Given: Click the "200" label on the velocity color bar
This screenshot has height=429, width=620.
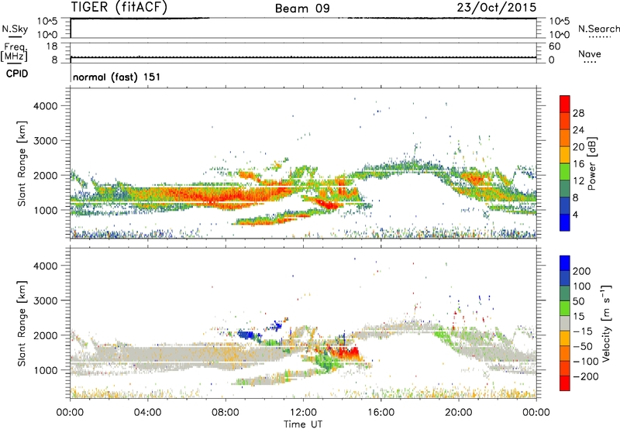Looking at the screenshot, I should click(582, 271).
